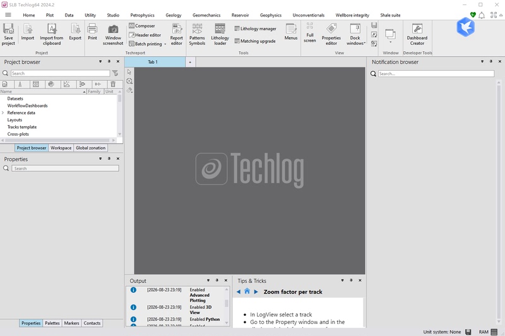Go to next tip arrow
The height and width of the screenshot is (336, 505).
click(x=256, y=292)
